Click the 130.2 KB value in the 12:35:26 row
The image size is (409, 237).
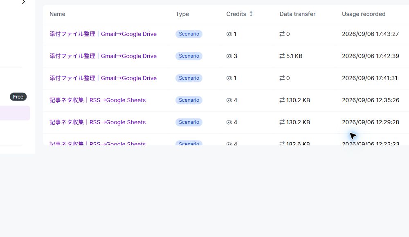point(298,100)
